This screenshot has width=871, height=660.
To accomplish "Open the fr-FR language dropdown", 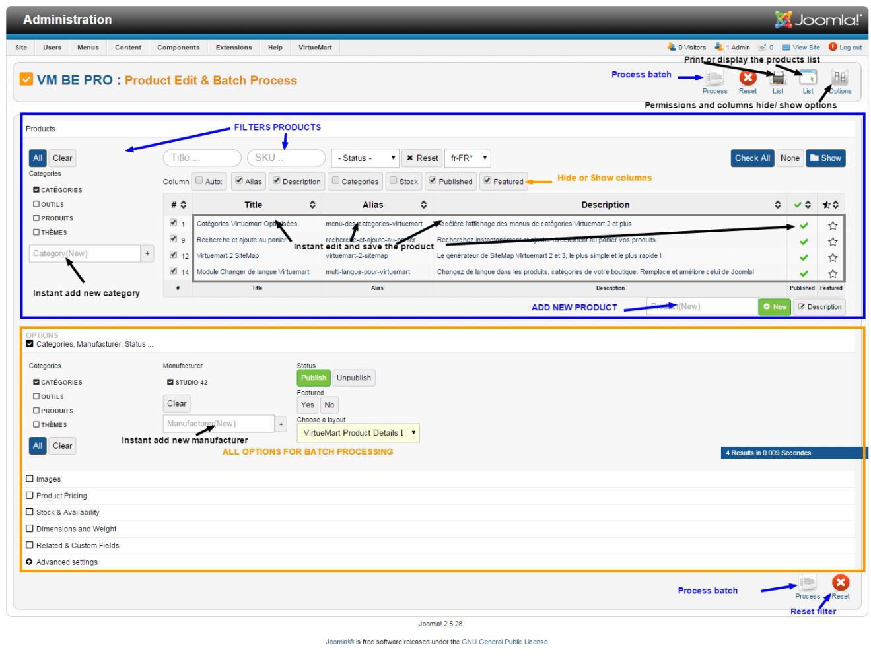I will 468,158.
